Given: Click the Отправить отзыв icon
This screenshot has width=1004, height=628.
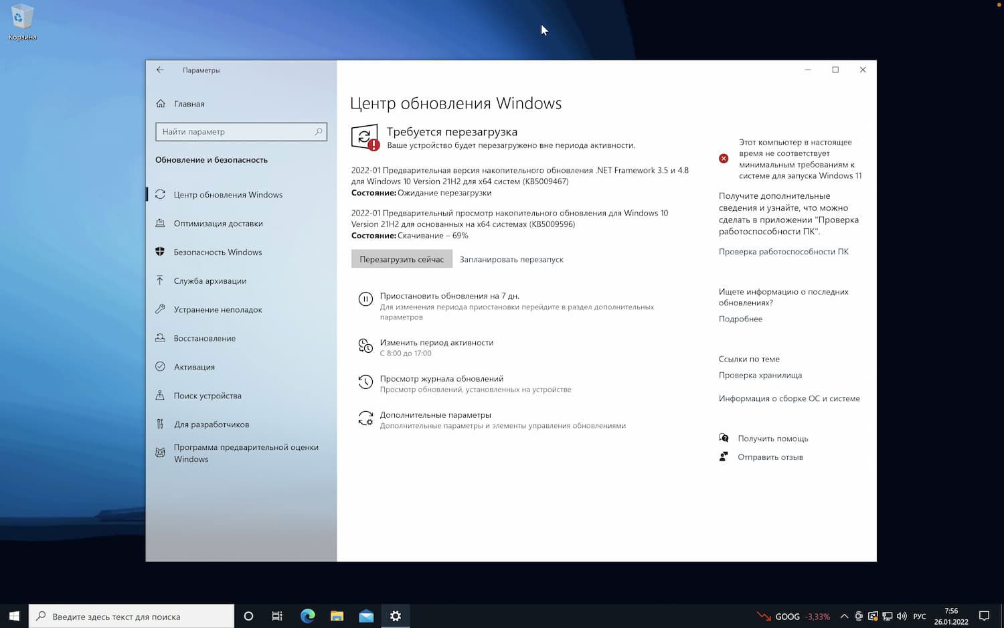Looking at the screenshot, I should (724, 457).
